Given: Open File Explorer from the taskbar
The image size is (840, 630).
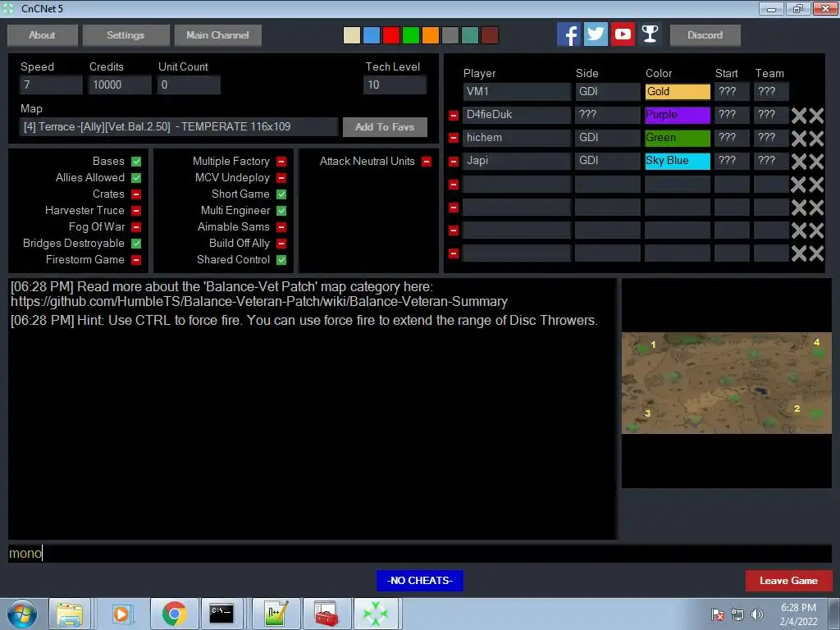Looking at the screenshot, I should pos(71,614).
